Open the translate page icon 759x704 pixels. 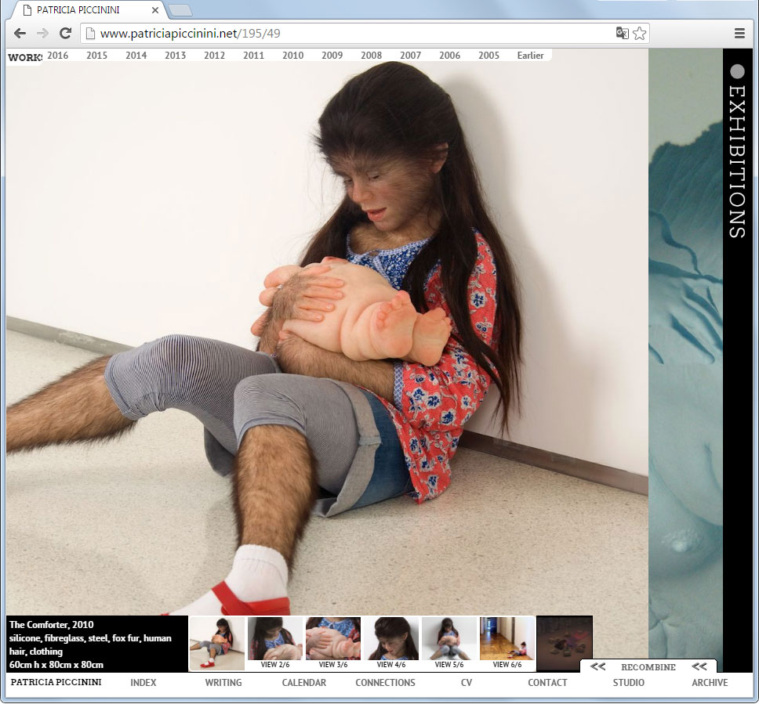click(x=622, y=33)
